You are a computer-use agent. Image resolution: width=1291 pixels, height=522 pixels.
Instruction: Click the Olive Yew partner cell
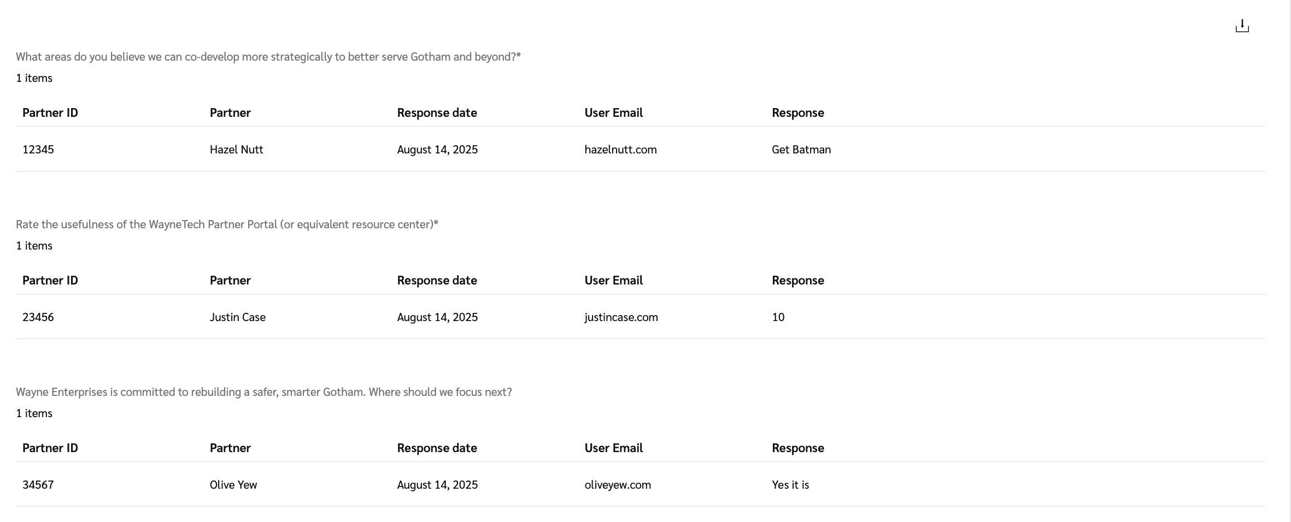[x=233, y=485]
